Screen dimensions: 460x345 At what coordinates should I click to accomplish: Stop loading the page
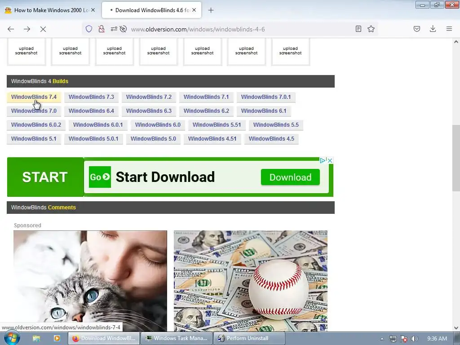coord(43,29)
